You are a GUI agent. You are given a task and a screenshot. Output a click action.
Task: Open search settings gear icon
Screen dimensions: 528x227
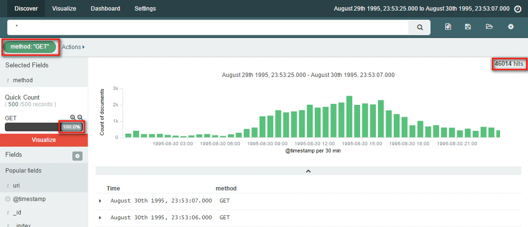tap(511, 27)
